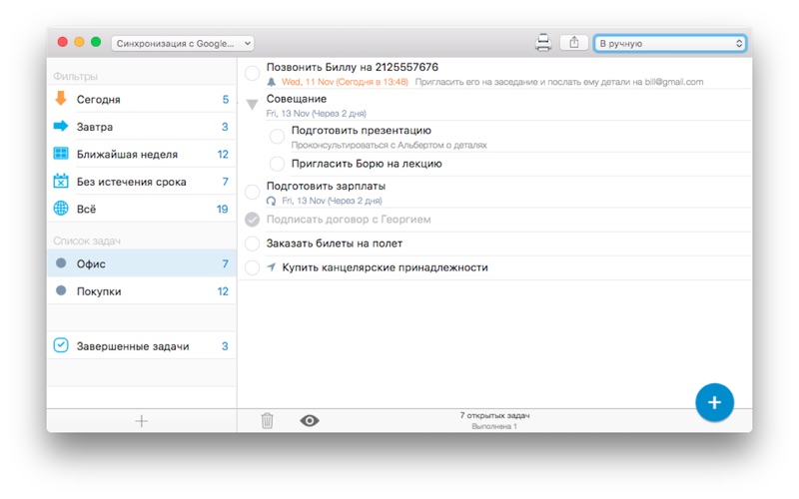Viewport: 799px width, 499px height.
Task: Add a new list with sidebar plus
Action: (142, 421)
